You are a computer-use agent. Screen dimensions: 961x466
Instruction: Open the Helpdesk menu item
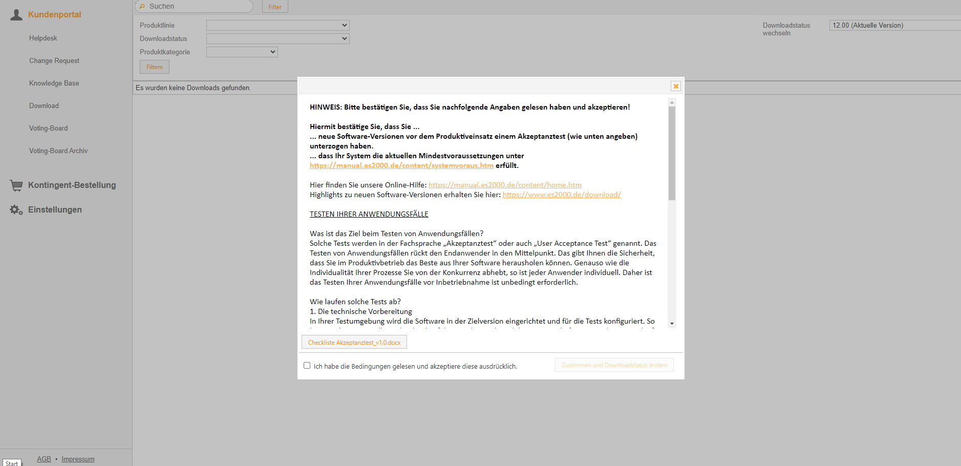click(43, 38)
